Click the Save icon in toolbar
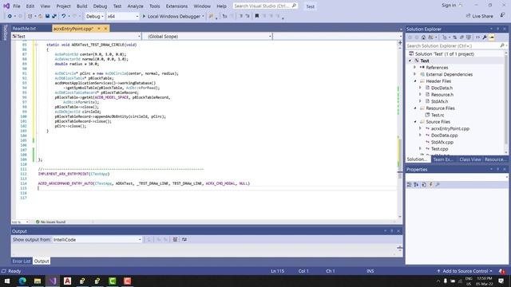This screenshot has height=287, width=511. click(x=47, y=16)
